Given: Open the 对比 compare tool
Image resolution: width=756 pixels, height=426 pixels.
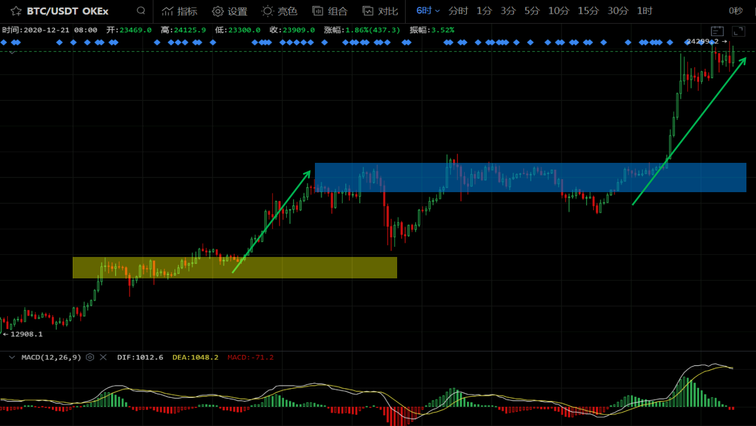Looking at the screenshot, I should coord(380,11).
